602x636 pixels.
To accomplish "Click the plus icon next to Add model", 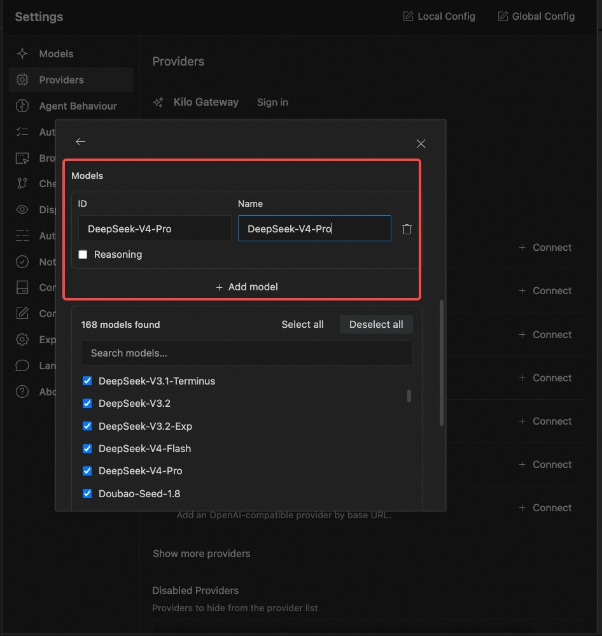I will pos(220,287).
